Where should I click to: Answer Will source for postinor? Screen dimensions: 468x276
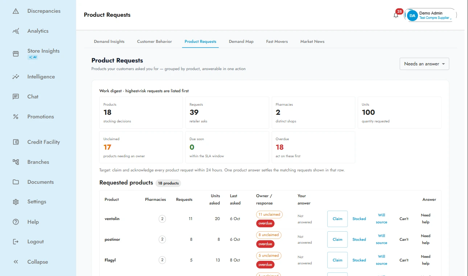pyautogui.click(x=382, y=239)
